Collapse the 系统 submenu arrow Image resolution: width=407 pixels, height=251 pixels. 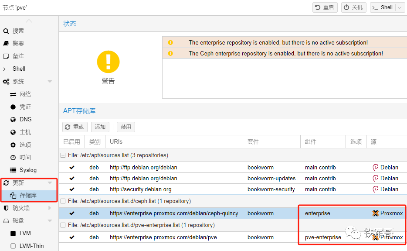[50, 82]
